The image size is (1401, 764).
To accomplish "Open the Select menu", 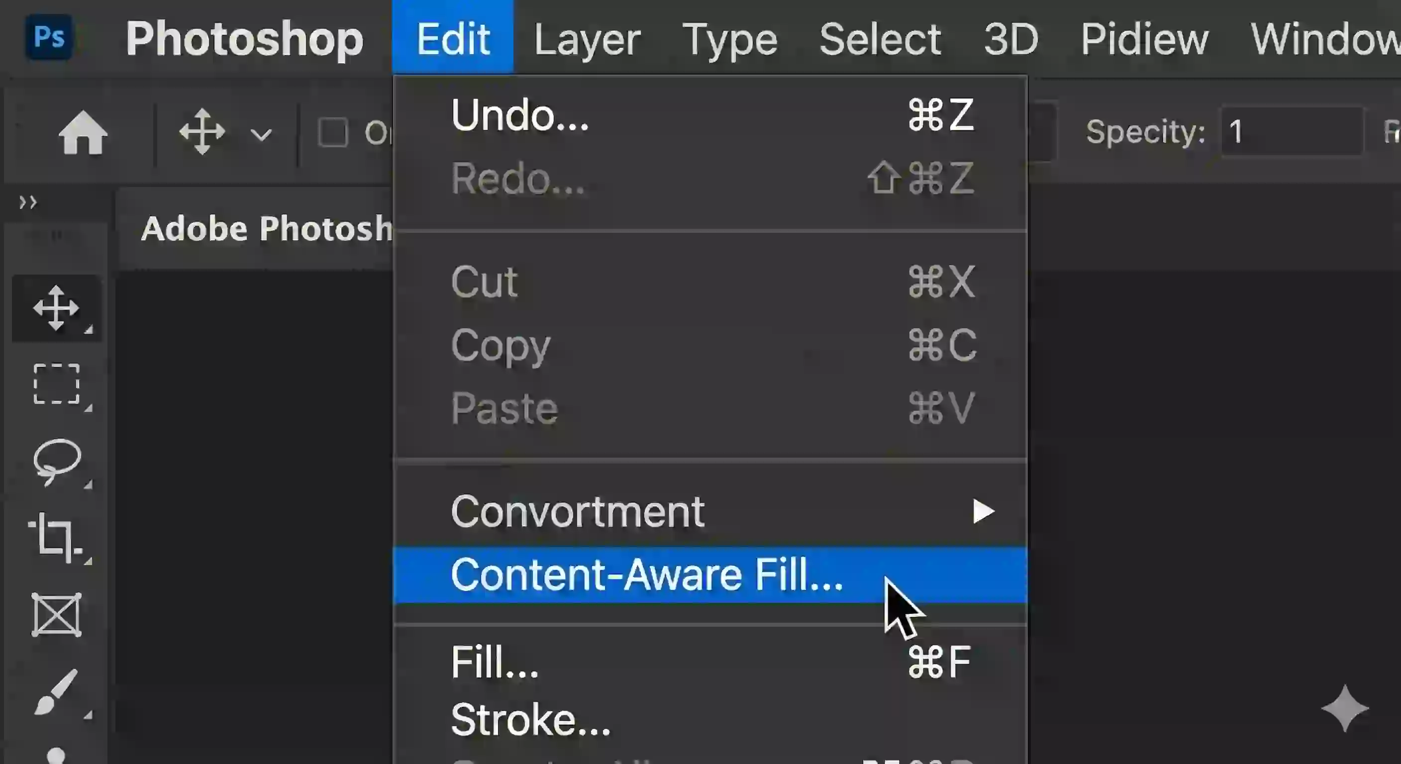I will (879, 39).
